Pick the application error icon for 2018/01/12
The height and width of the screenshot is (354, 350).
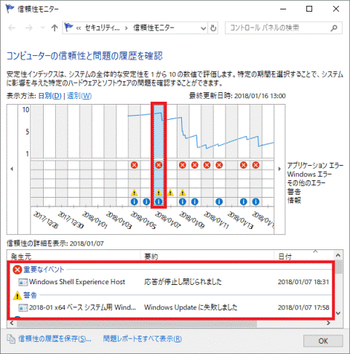(219, 165)
